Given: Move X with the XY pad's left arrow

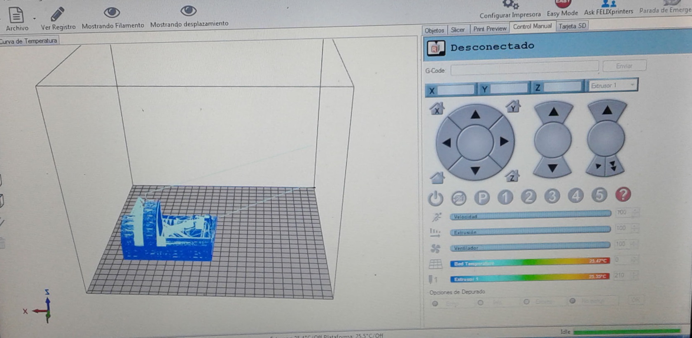Looking at the screenshot, I should (447, 143).
